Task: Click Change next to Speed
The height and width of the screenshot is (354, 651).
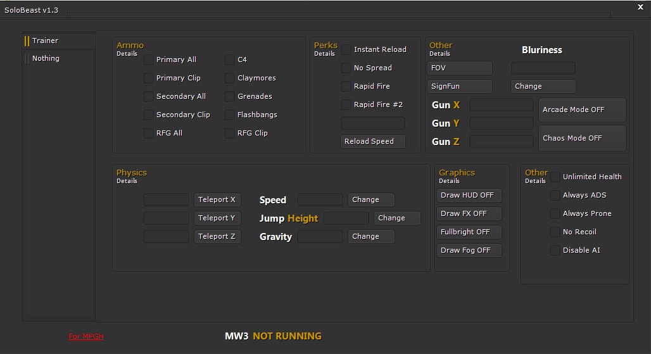Action: click(371, 199)
